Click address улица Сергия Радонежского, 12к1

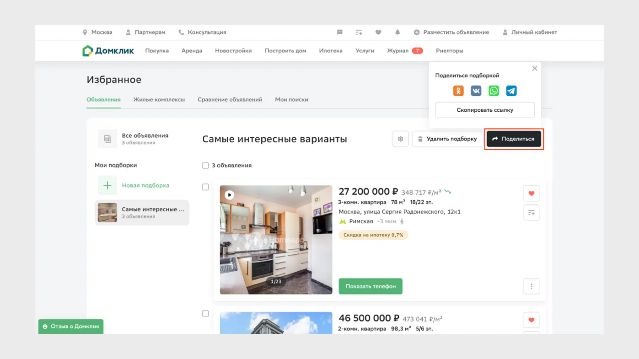399,212
